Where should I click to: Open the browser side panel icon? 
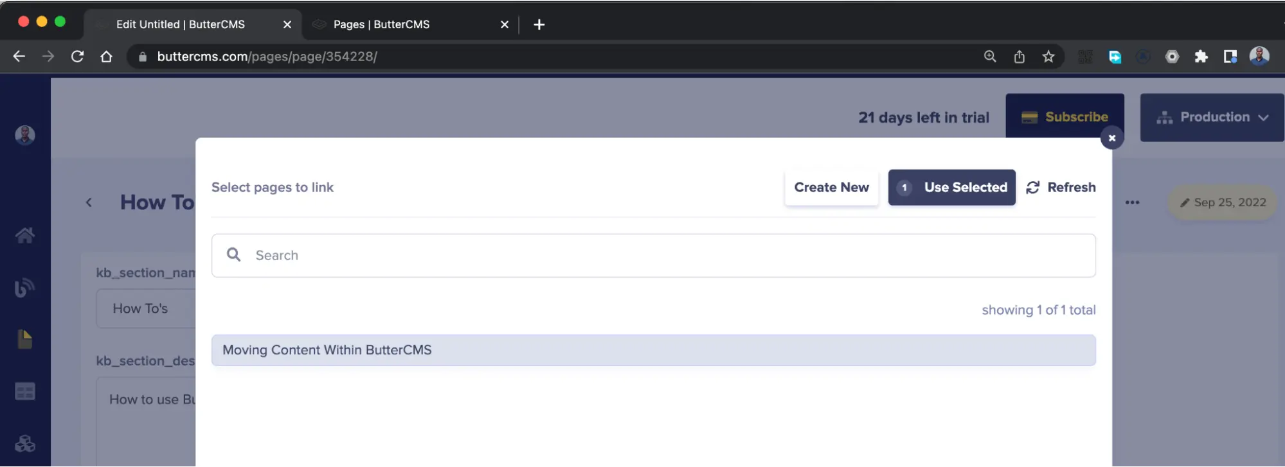point(1230,57)
